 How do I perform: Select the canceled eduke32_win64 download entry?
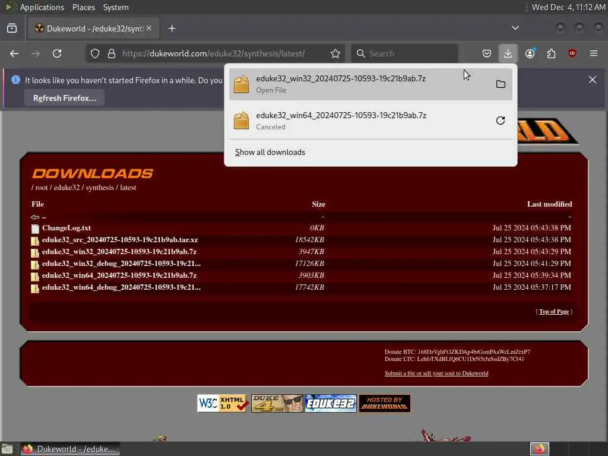(370, 121)
